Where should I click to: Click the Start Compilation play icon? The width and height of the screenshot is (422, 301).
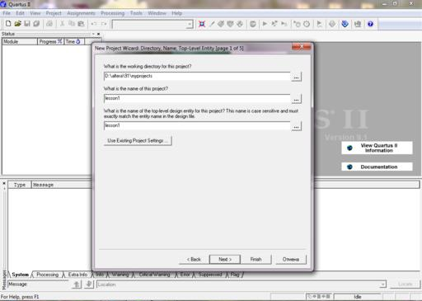265,24
